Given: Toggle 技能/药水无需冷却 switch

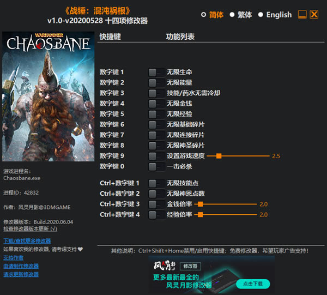Looking at the screenshot, I should coord(156,93).
